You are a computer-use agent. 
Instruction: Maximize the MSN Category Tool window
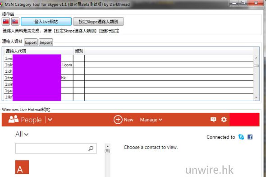pyautogui.click(x=243, y=3)
